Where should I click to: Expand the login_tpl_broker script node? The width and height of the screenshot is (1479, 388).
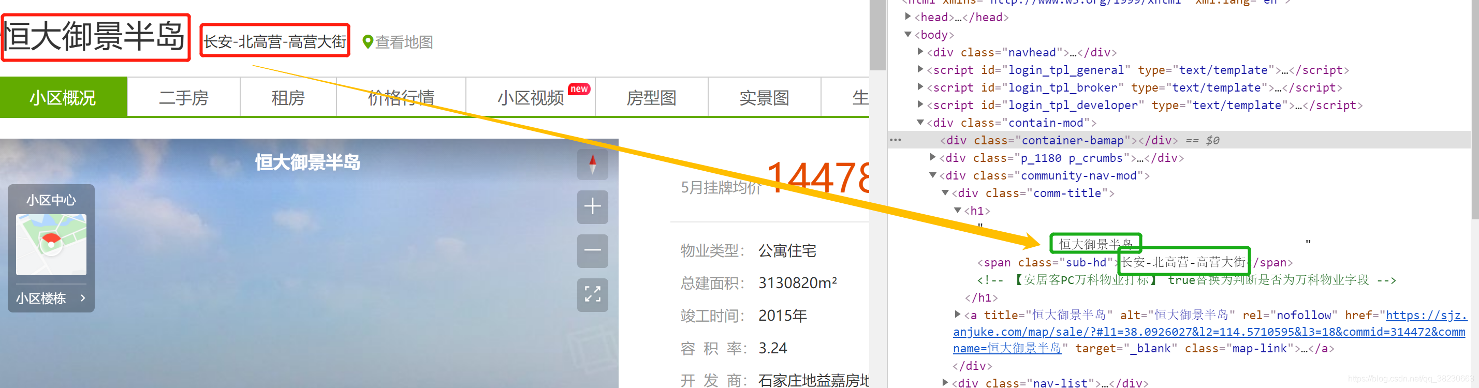pyautogui.click(x=920, y=87)
